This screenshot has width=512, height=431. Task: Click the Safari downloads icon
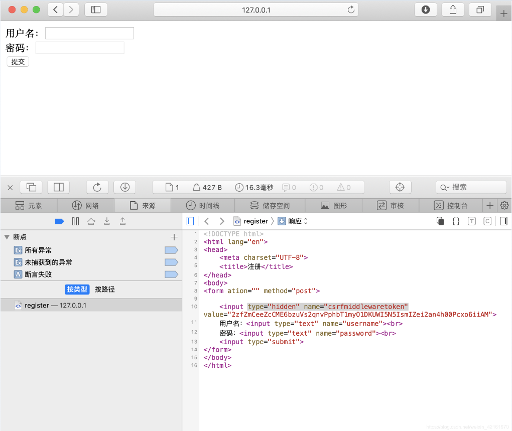[426, 10]
